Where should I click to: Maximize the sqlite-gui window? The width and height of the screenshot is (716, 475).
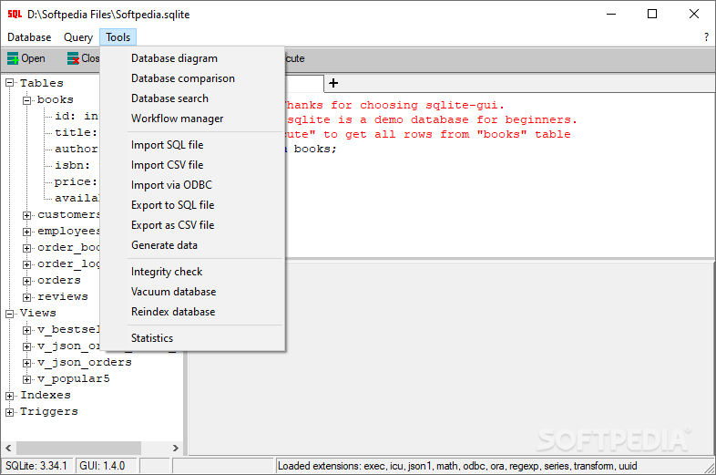tap(652, 15)
